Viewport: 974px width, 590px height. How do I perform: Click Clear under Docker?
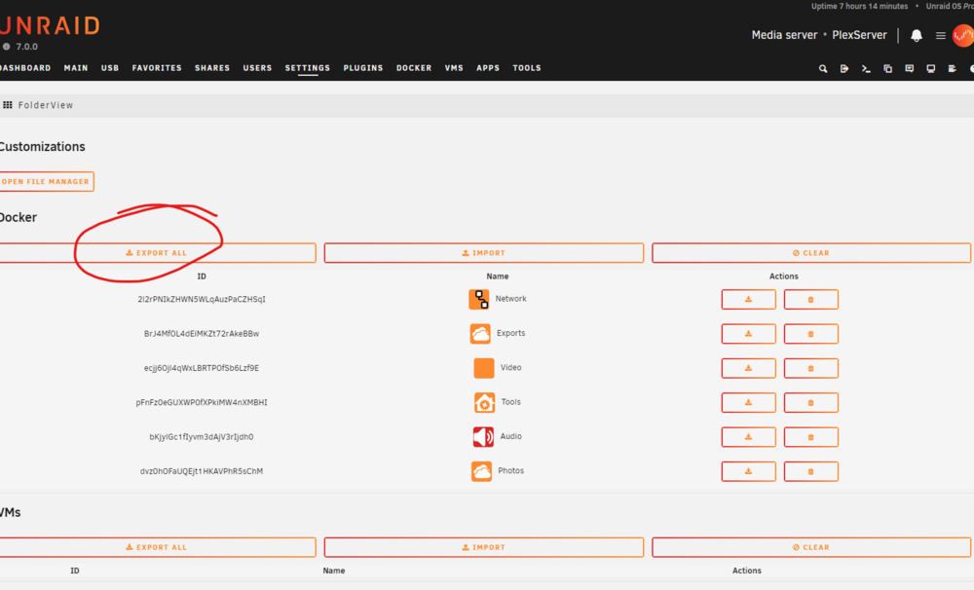click(811, 253)
